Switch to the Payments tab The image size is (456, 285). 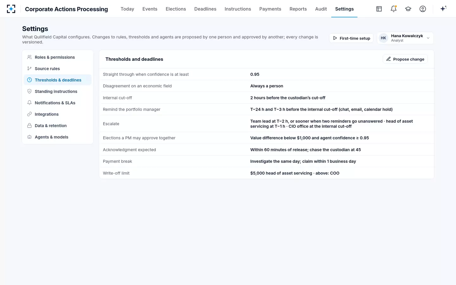click(270, 9)
